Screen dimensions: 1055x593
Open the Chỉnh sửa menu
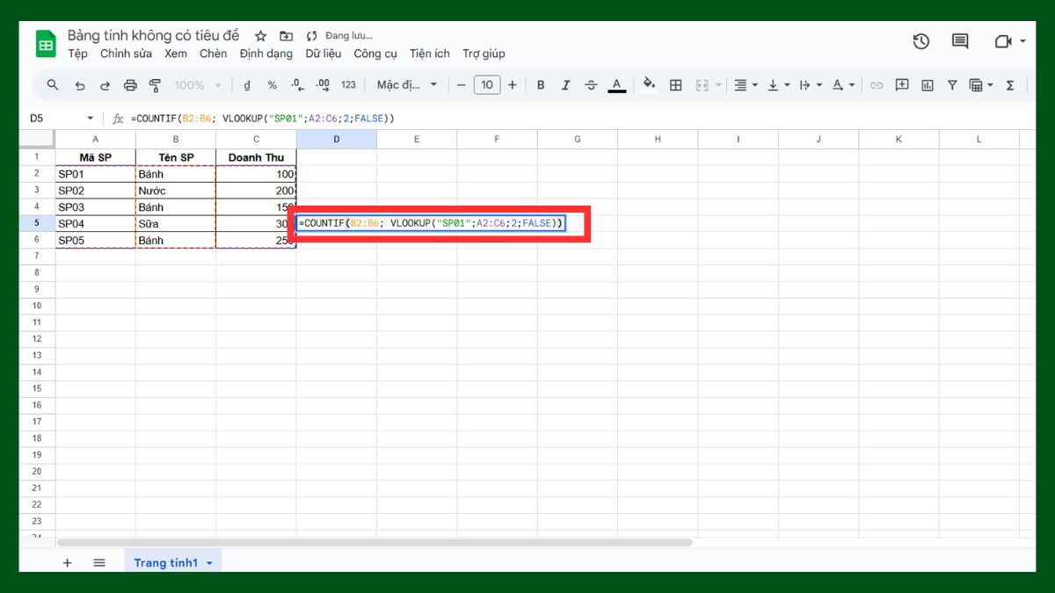(x=126, y=54)
